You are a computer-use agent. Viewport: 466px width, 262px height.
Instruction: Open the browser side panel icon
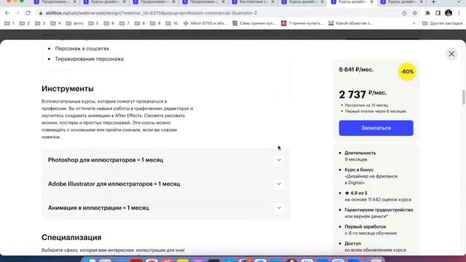pyautogui.click(x=438, y=13)
